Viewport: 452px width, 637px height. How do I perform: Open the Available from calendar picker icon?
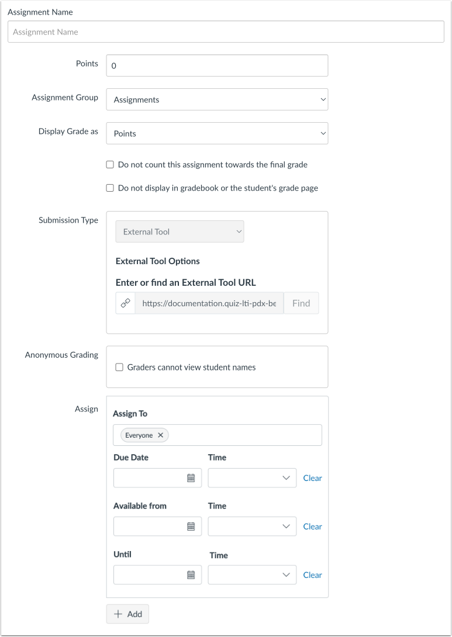[x=191, y=527]
